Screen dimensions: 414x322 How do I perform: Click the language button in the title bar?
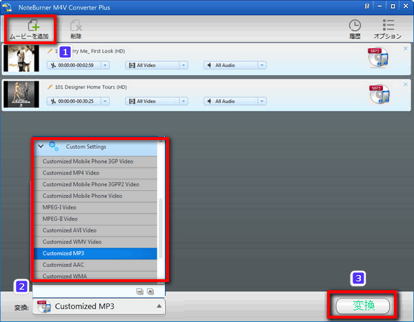coord(367,6)
